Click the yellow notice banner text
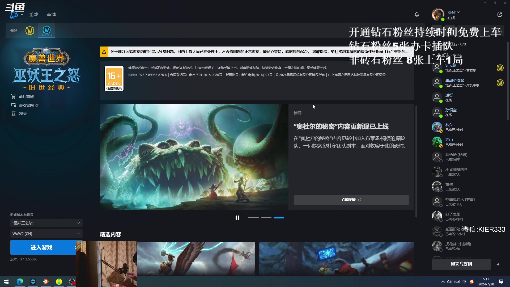510x287 pixels. tap(259, 52)
